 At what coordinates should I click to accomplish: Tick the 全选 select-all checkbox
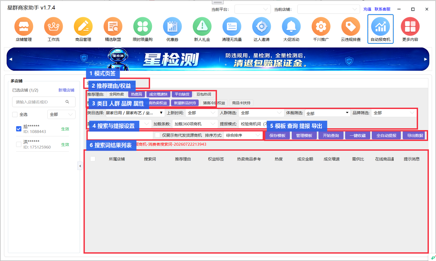pos(15,115)
